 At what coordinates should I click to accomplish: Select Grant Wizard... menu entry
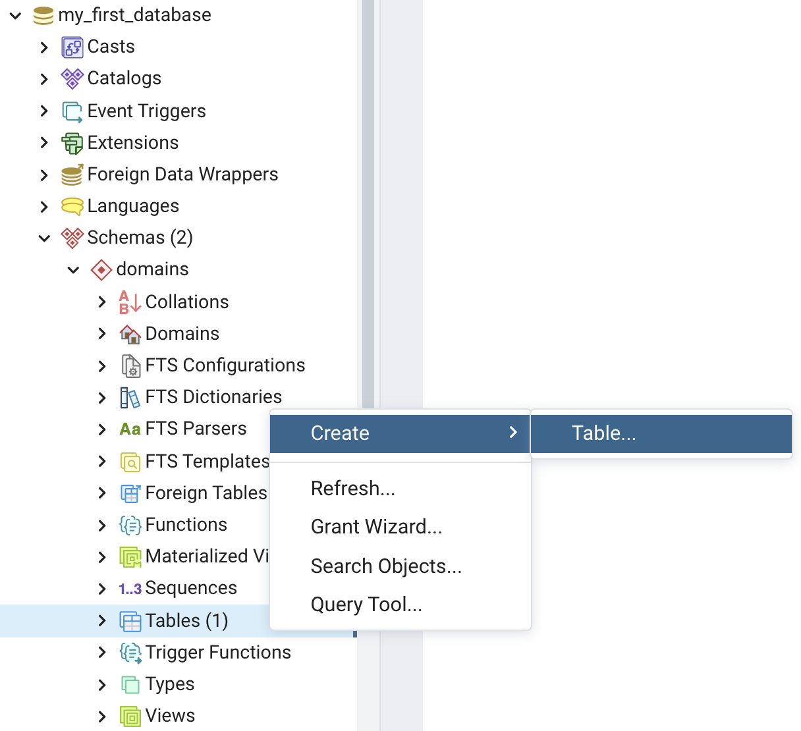point(376,527)
